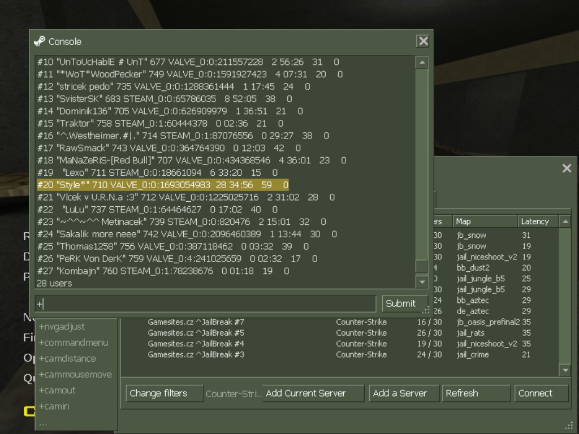Image resolution: width=579 pixels, height=434 pixels.
Task: Click console scrollbar down arrow
Action: pos(422,282)
